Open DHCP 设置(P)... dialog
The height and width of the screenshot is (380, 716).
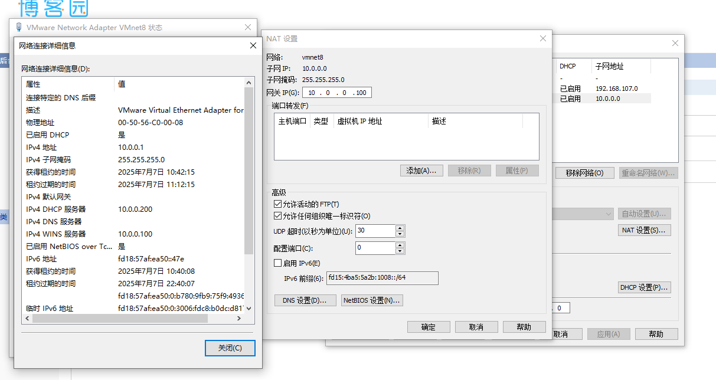point(645,287)
